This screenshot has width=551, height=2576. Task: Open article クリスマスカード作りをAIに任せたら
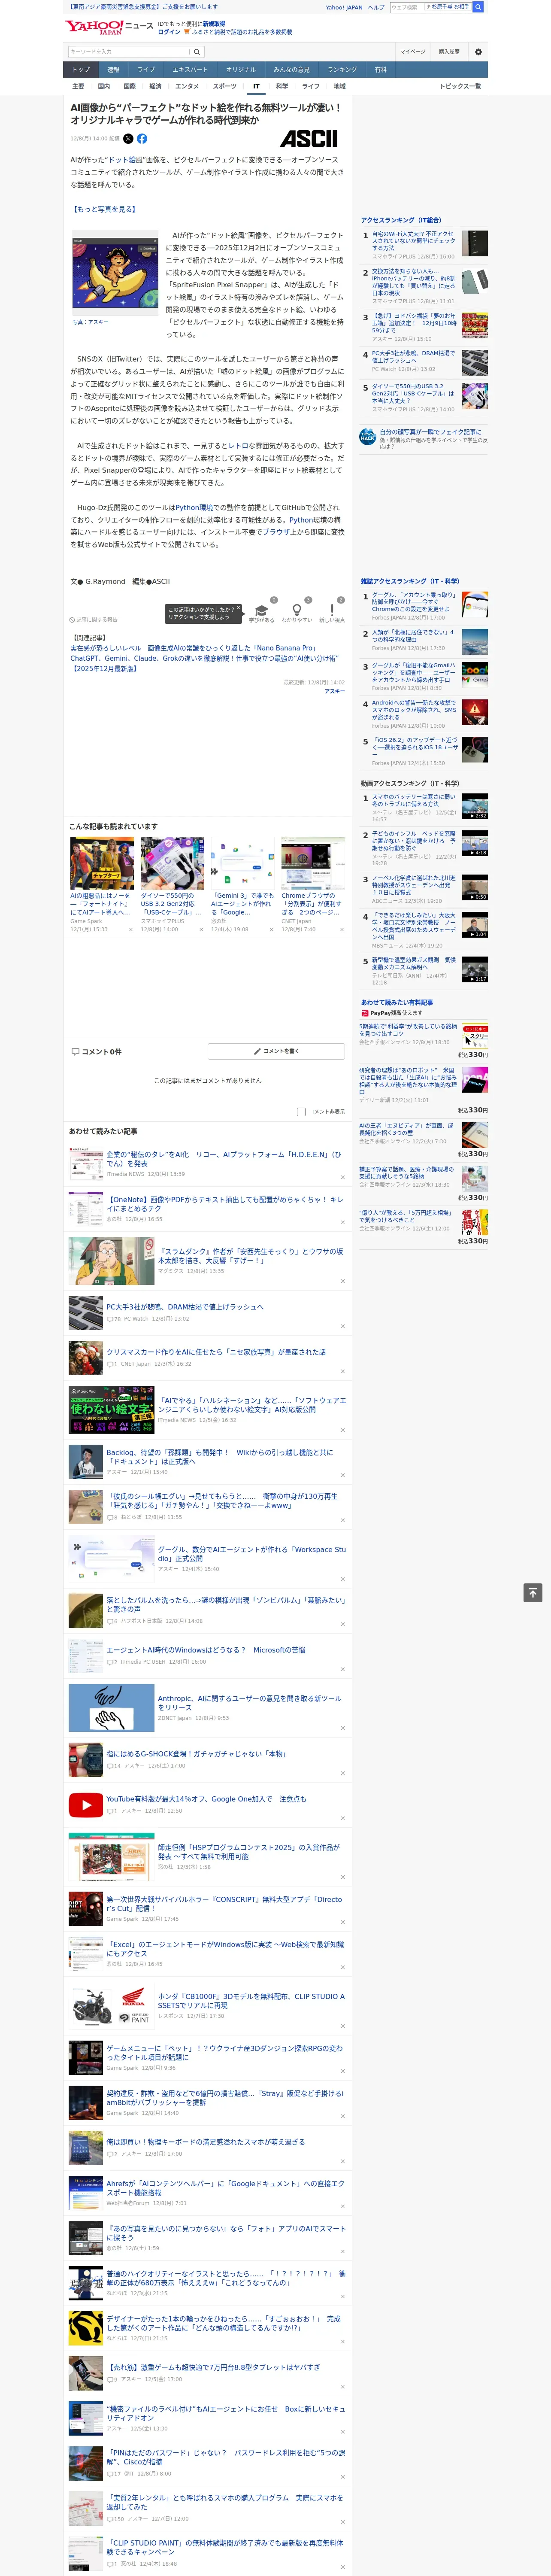216,1352
